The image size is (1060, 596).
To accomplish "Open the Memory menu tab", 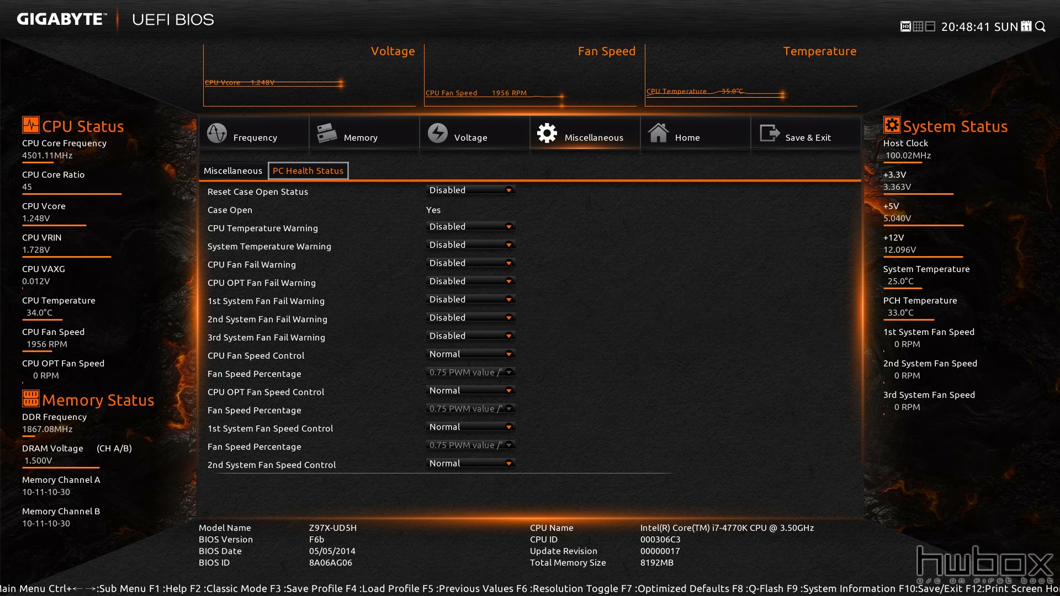I will pos(364,133).
